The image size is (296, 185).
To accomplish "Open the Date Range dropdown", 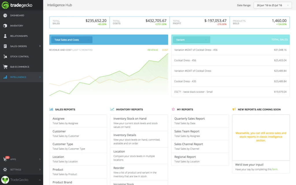I will click(x=272, y=5).
